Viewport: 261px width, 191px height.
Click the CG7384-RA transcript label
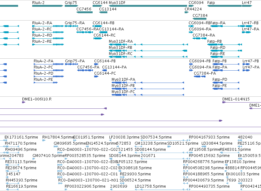(x=204, y=35)
